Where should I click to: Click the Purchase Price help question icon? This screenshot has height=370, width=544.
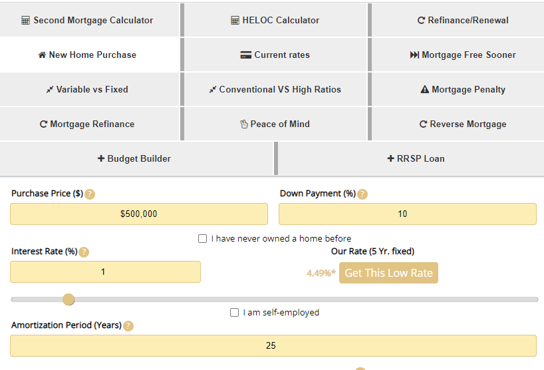90,194
